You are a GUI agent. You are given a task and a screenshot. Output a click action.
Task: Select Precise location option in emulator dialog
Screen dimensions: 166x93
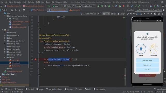click(141, 50)
